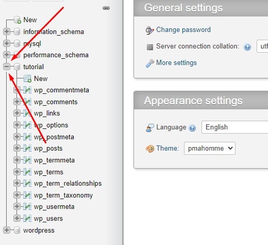268x245 pixels.
Task: Click the new database icon at the tree top
Action: pos(18,20)
